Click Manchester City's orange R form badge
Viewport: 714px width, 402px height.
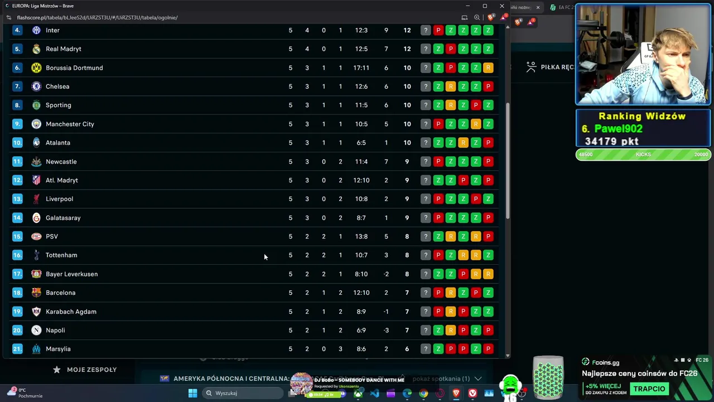tap(476, 124)
